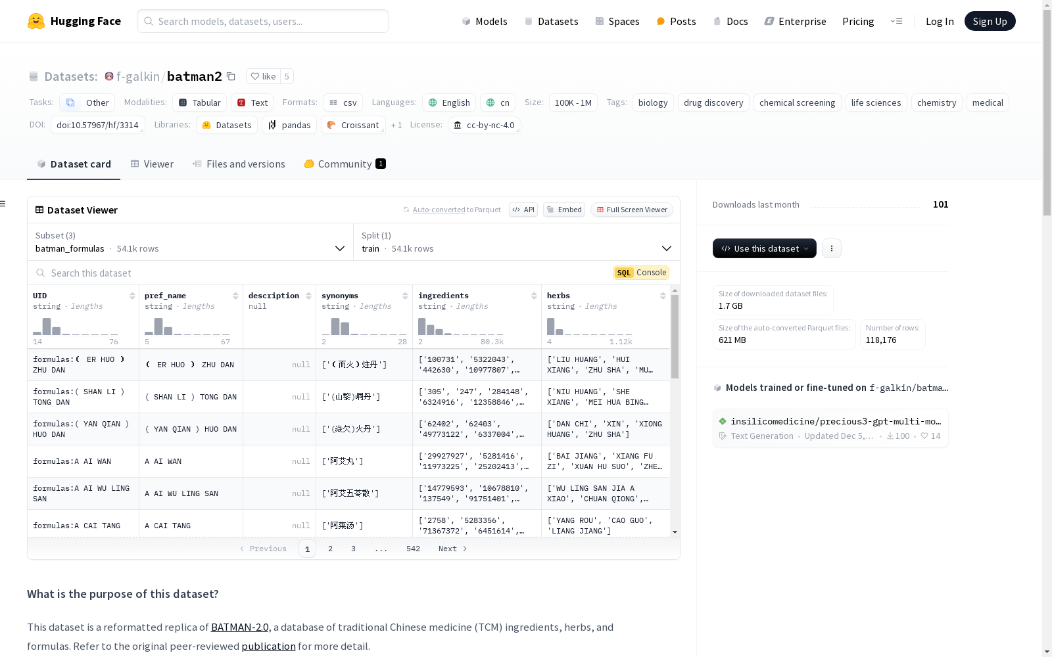Click the UID lengths histogram
The height and width of the screenshot is (657, 1052).
click(76, 327)
